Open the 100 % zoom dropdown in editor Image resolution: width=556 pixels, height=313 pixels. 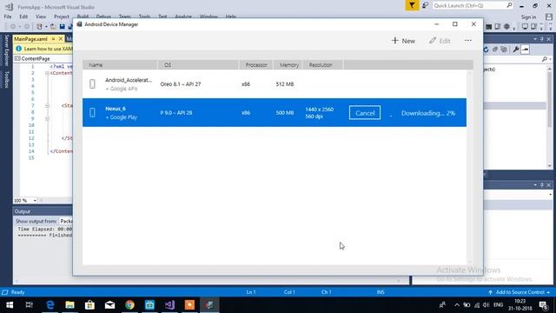(x=35, y=201)
